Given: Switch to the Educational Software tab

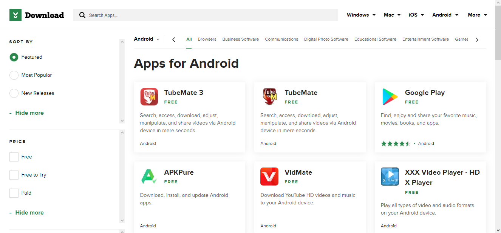Looking at the screenshot, I should (x=375, y=39).
